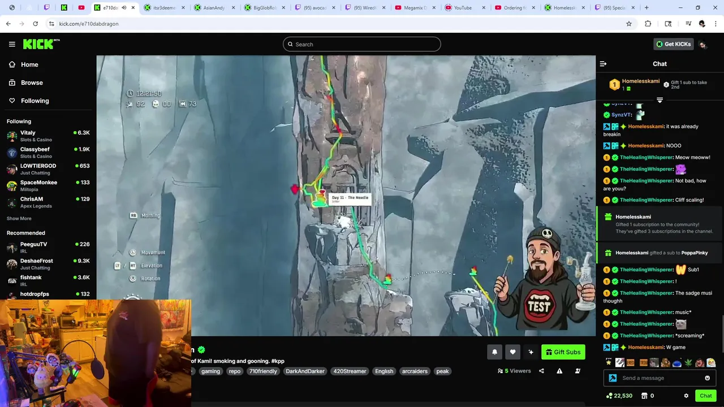The width and height of the screenshot is (724, 407).
Task: Open recommended PeeguuTV channel
Action: pos(48,248)
